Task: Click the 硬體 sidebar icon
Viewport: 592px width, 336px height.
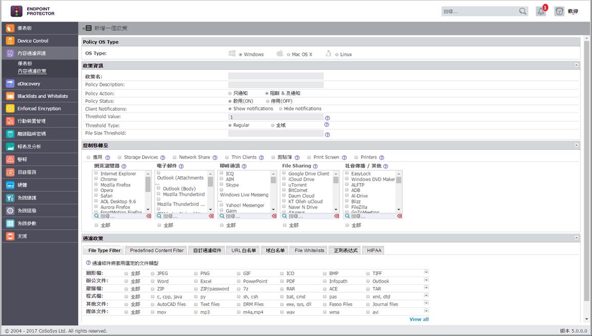Action: (x=10, y=185)
